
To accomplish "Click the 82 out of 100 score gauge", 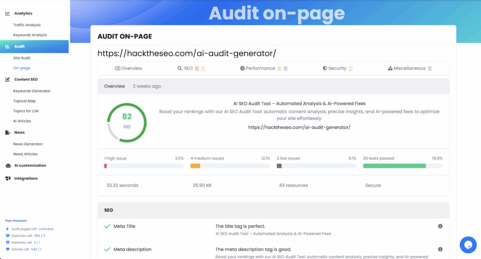I will tap(127, 122).
